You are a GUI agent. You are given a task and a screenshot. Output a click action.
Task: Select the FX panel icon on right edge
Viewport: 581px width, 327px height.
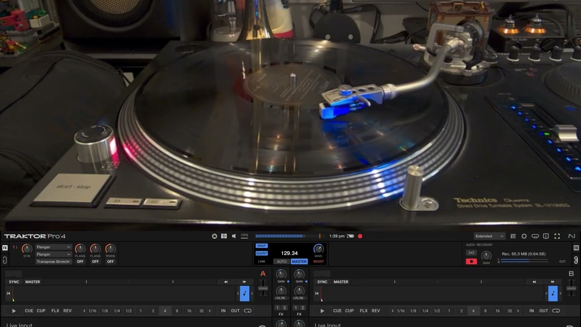576,248
